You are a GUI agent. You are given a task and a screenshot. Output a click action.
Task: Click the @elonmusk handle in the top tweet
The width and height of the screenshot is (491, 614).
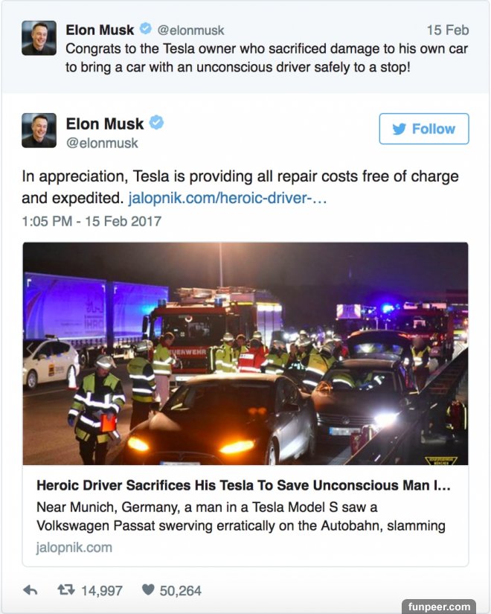coord(190,31)
